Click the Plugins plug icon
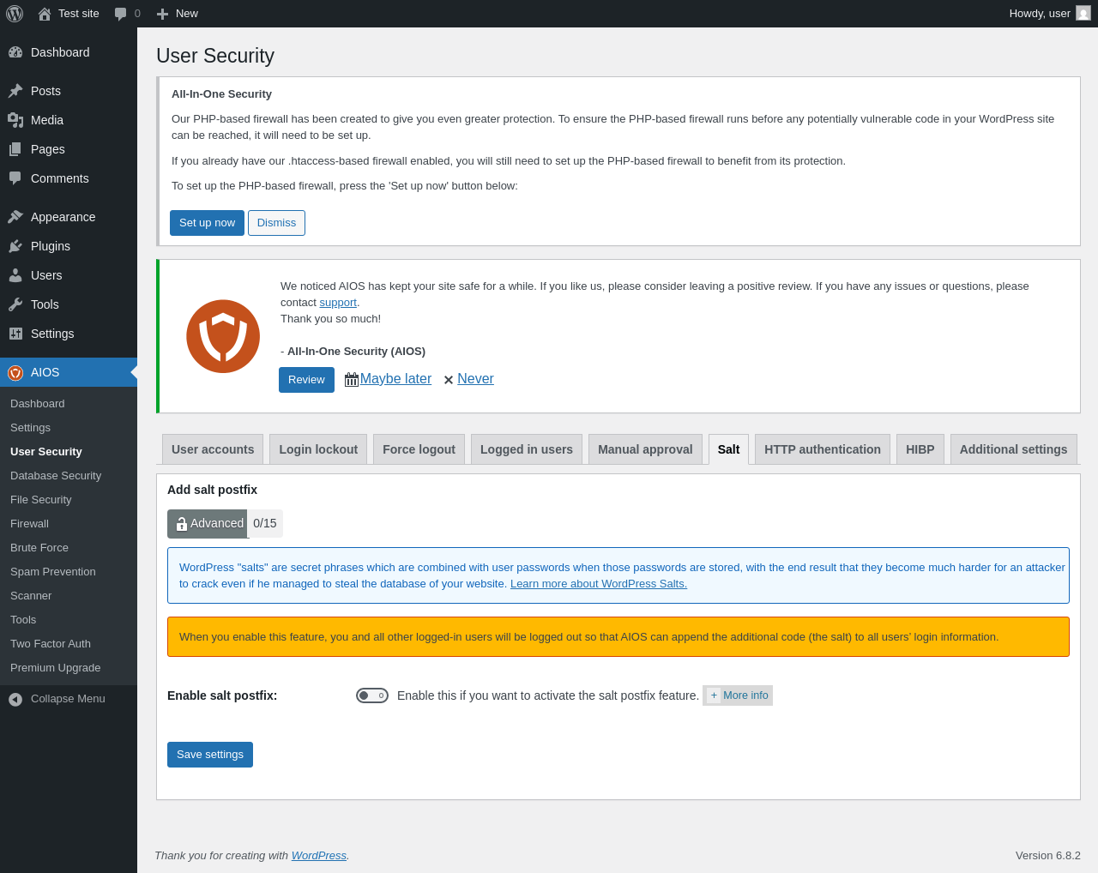The width and height of the screenshot is (1098, 873). pyautogui.click(x=15, y=246)
